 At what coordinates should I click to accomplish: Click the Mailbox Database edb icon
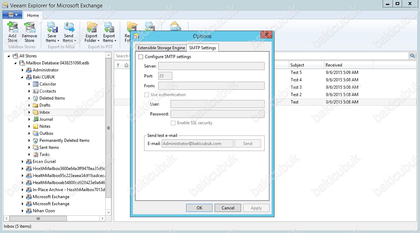tap(22, 63)
